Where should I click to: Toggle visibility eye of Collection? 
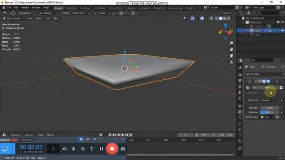click(x=282, y=22)
